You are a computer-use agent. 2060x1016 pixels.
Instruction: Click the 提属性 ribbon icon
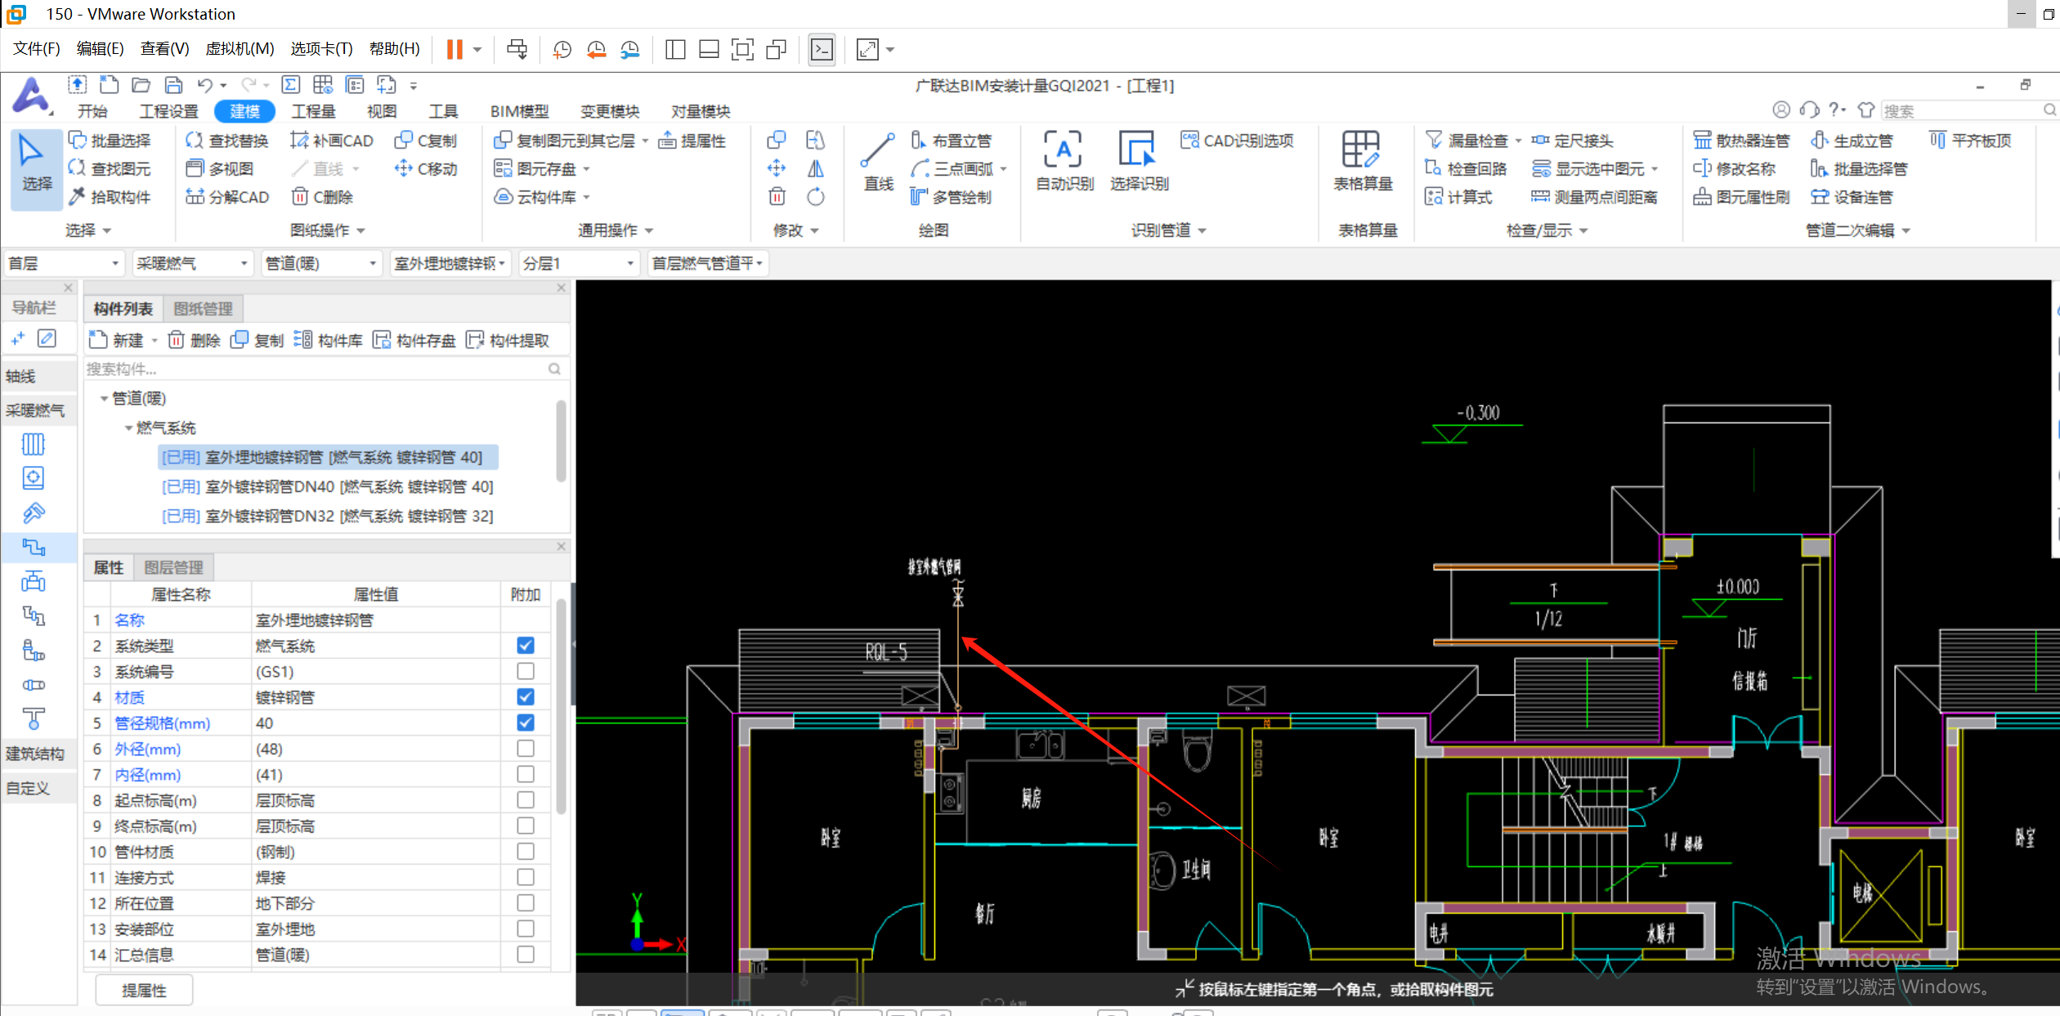pyautogui.click(x=692, y=141)
